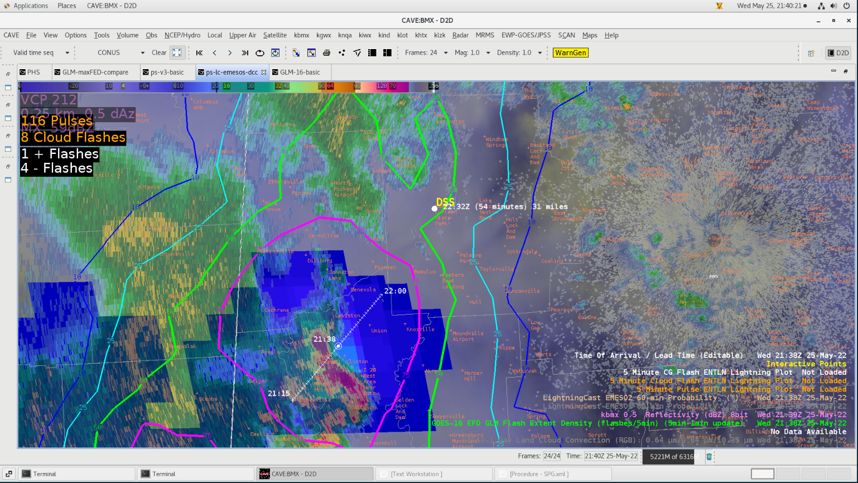The image size is (858, 483).
Task: Open image properties toolbar icon
Action: tap(311, 52)
